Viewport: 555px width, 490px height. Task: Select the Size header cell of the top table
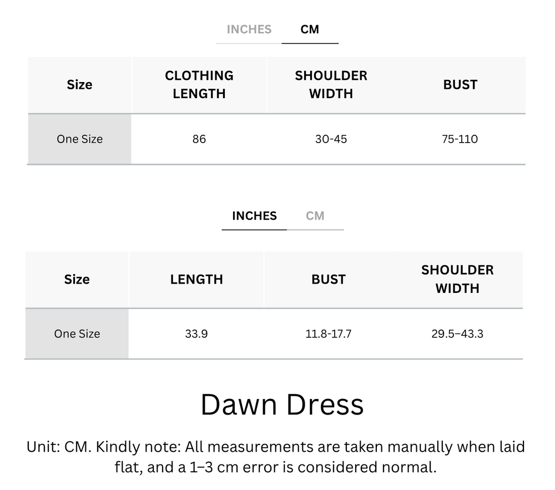coord(79,84)
